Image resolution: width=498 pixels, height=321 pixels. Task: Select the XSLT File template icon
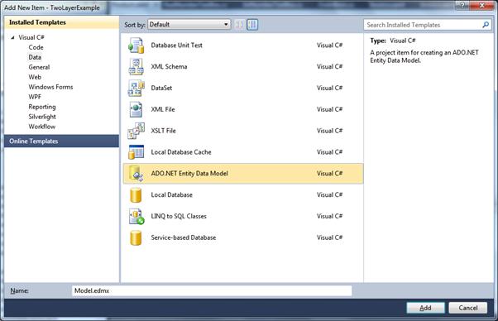point(136,131)
